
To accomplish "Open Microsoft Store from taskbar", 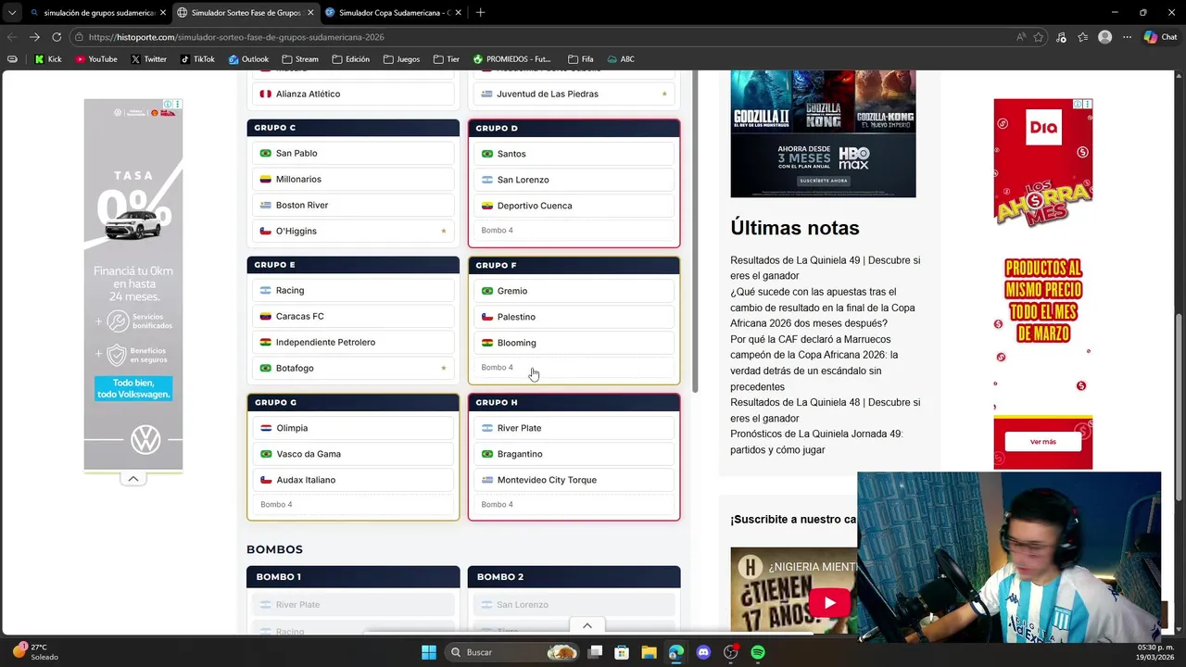I will [x=622, y=652].
